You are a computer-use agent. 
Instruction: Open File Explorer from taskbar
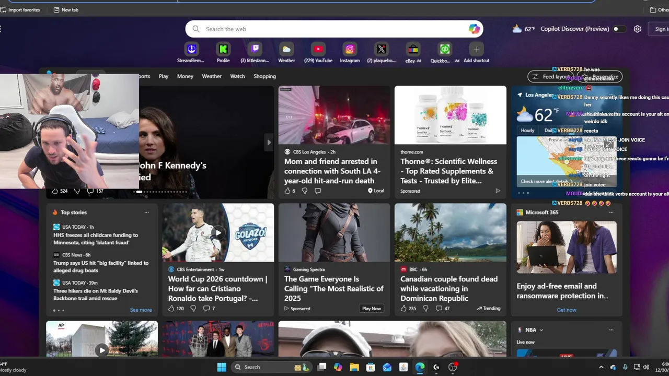coord(354,367)
